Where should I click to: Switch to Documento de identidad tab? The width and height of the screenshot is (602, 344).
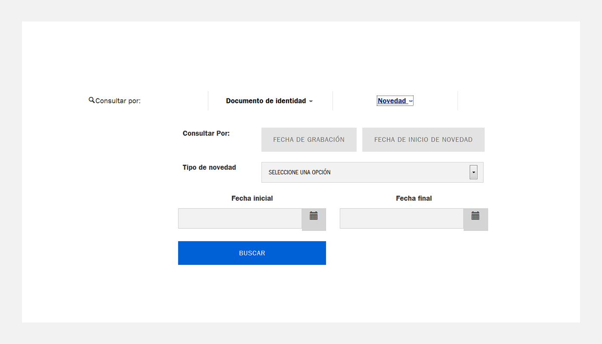[x=266, y=101]
